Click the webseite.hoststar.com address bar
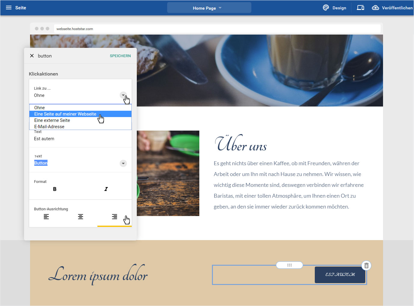Viewport: 414px width, 306px height. tap(217, 29)
